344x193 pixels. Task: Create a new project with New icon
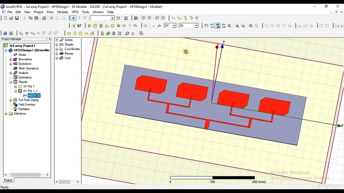coord(5,18)
